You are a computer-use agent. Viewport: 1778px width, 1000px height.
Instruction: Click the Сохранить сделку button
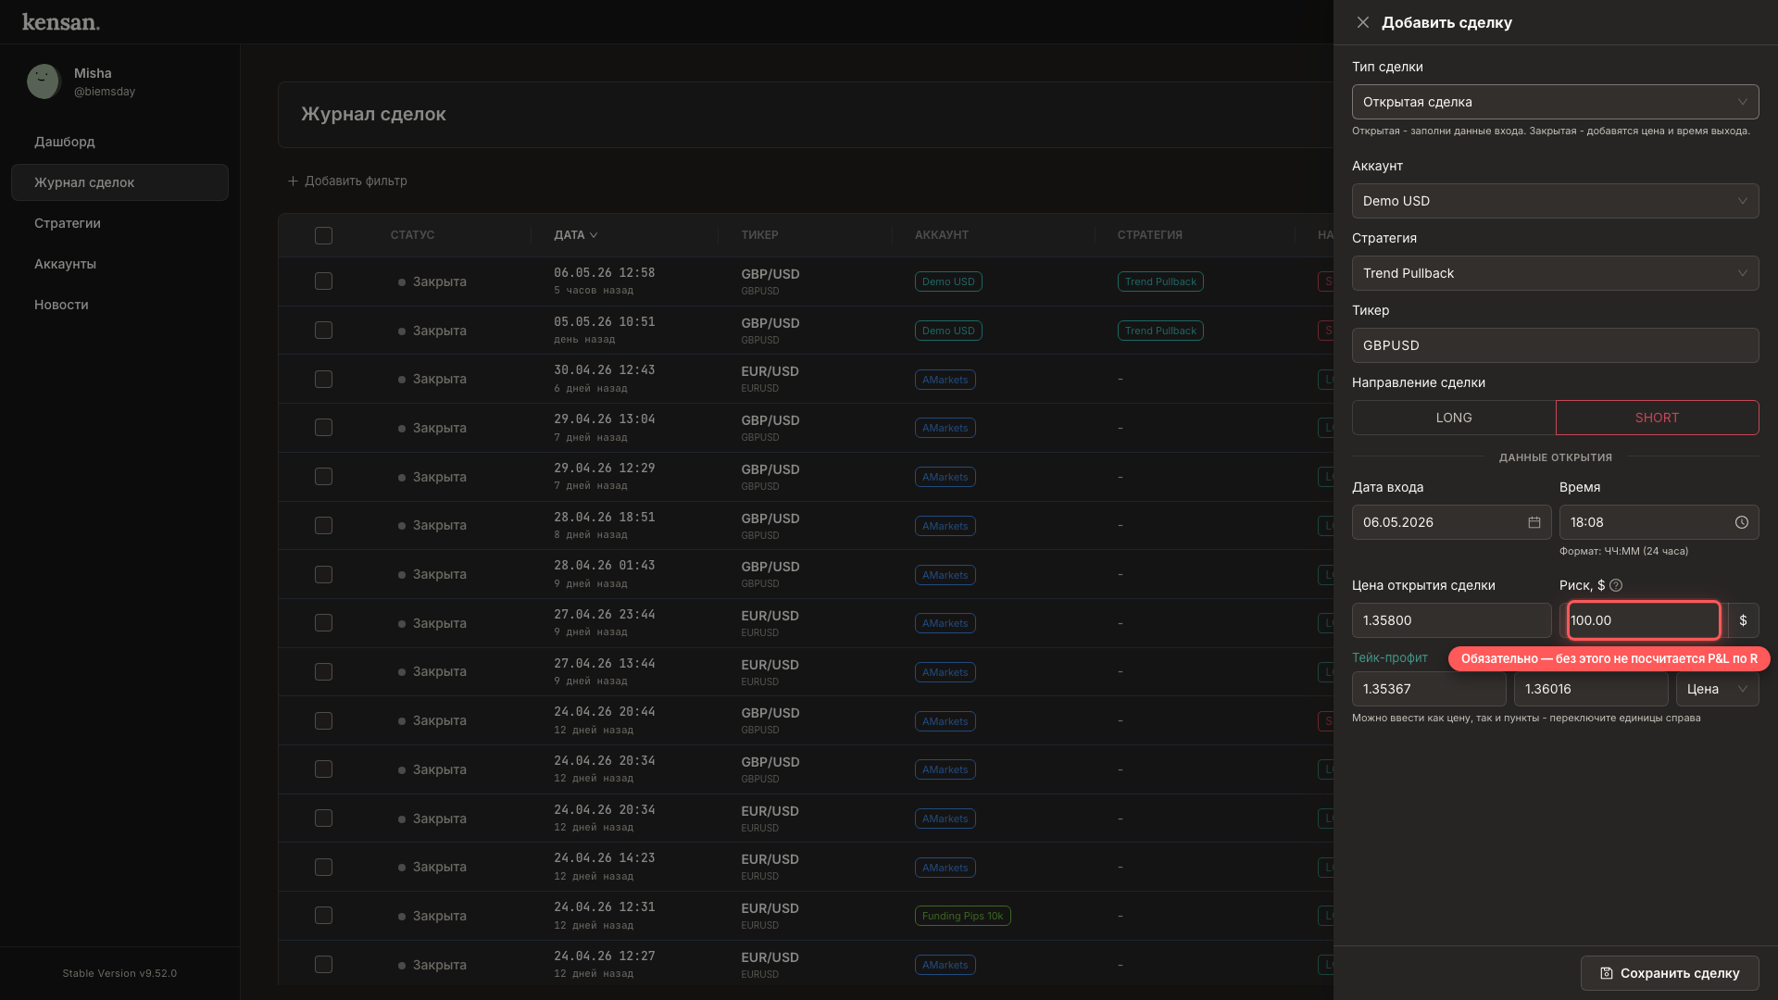coord(1670,973)
